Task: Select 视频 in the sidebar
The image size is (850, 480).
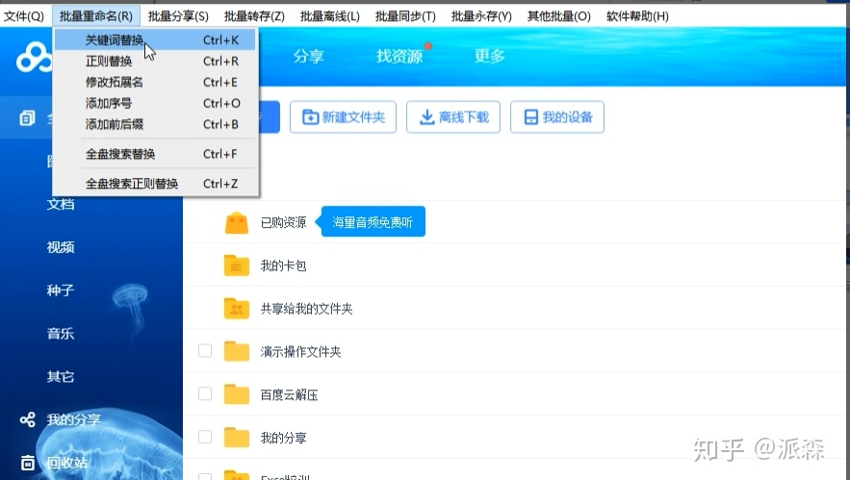Action: 61,247
